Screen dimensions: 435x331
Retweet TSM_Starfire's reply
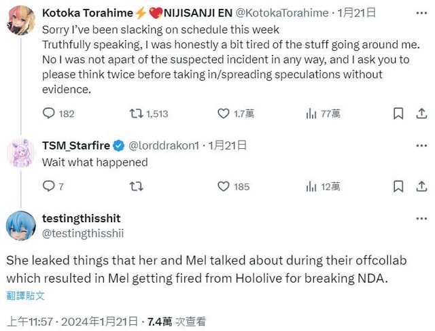pyautogui.click(x=136, y=186)
